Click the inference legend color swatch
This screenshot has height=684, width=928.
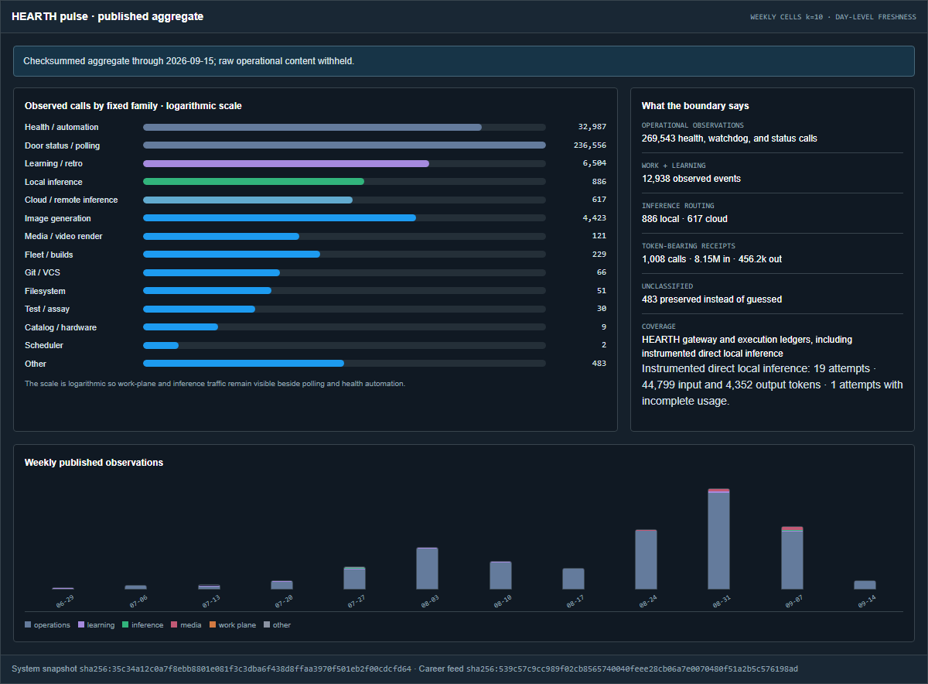[x=125, y=625]
